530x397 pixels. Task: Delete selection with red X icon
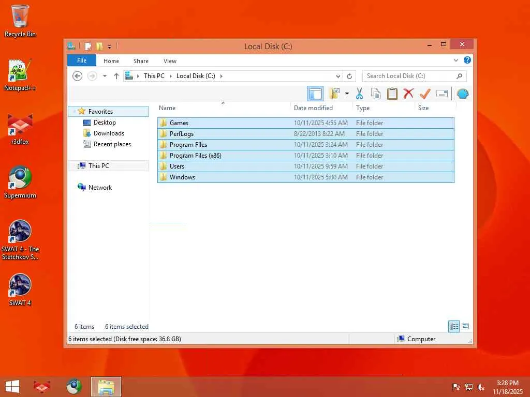[x=408, y=93]
